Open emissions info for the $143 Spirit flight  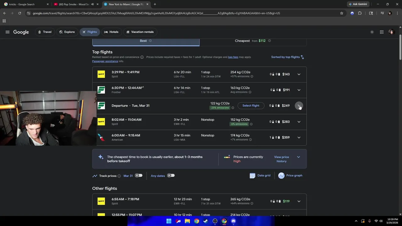coord(252,77)
